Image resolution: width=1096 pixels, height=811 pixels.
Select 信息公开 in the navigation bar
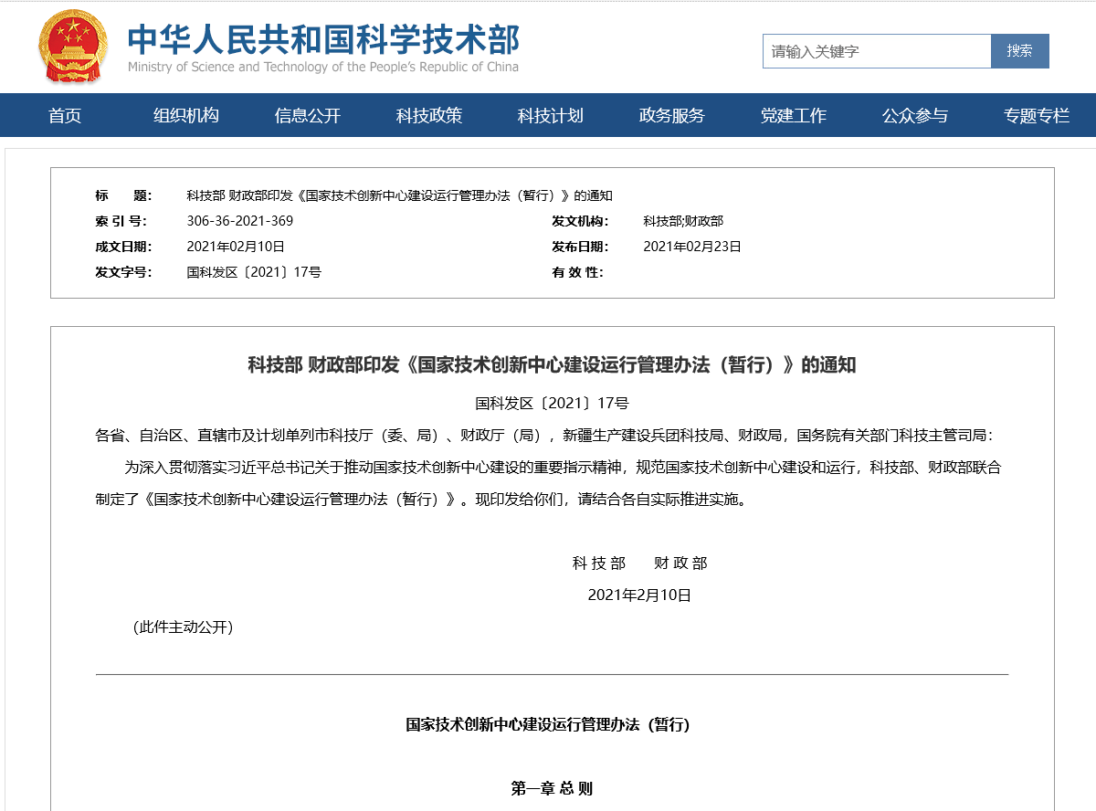308,116
